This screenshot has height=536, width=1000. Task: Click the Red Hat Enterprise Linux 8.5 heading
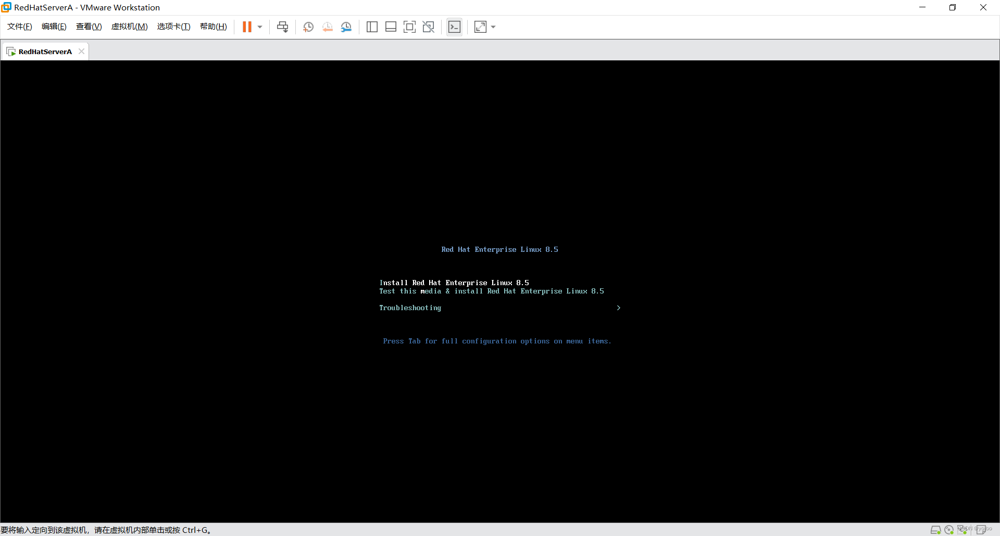[x=499, y=249]
